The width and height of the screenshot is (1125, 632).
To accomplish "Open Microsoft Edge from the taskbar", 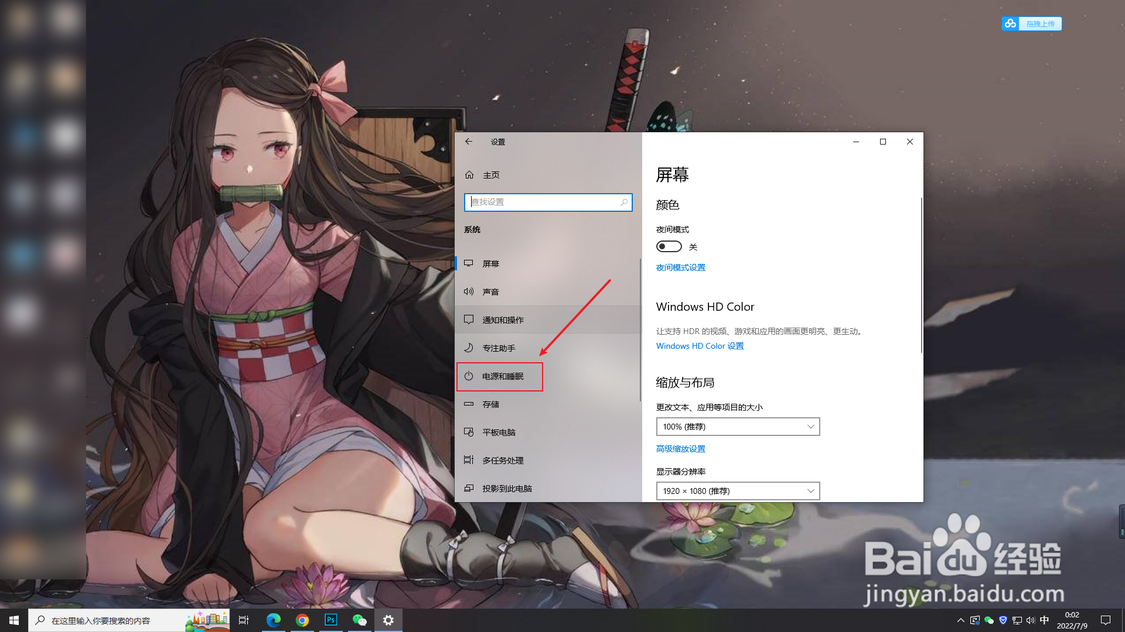I will click(x=273, y=620).
